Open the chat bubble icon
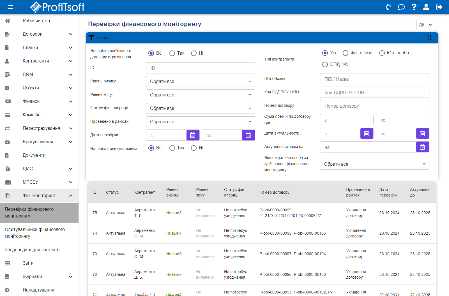 coord(401,7)
